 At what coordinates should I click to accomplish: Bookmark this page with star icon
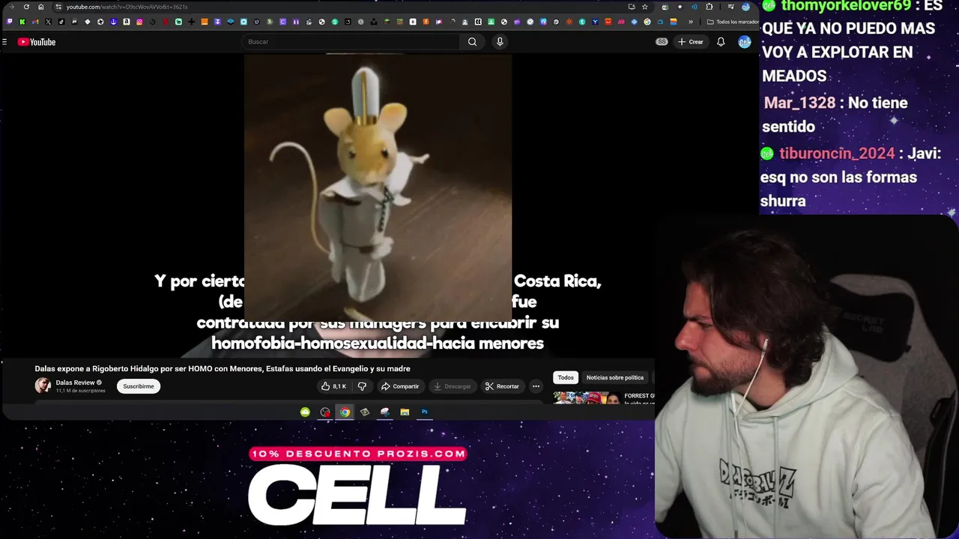click(644, 7)
